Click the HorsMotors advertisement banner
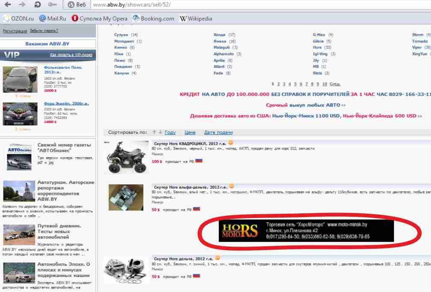Viewport: 431px width, 292px height. pyautogui.click(x=306, y=231)
